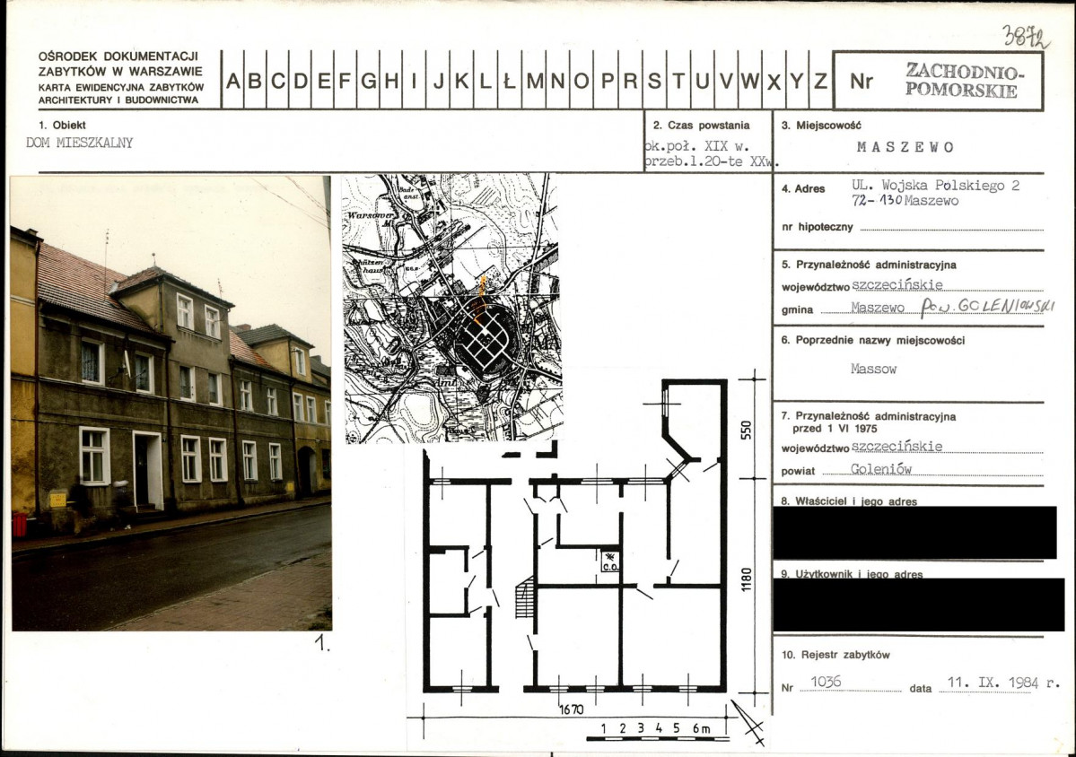Click the vertical dimension 1180
Viewport: 1076px width, 757px height.
tap(748, 580)
